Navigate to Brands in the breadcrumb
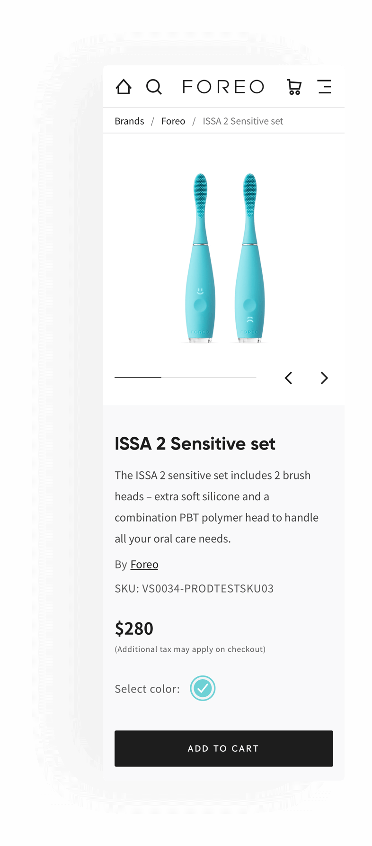372x846 pixels. [x=129, y=121]
